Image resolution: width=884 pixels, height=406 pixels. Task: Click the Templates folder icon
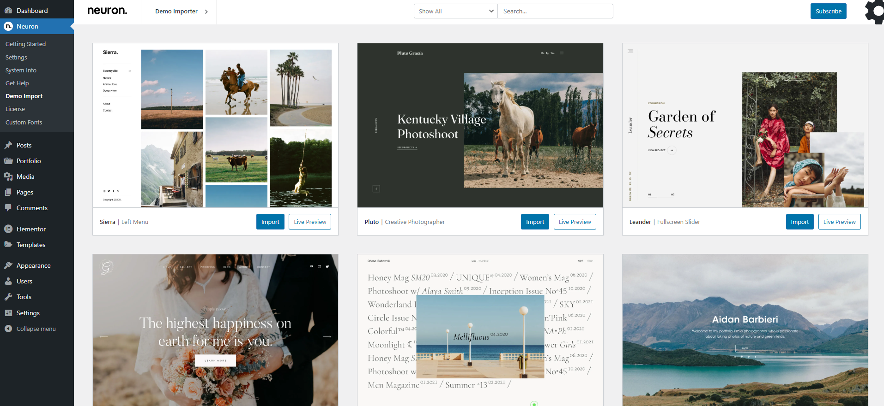[8, 245]
